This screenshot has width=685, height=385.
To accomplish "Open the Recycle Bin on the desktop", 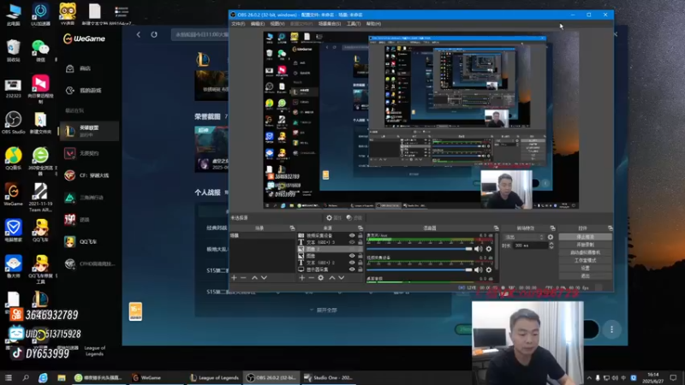I will click(x=13, y=50).
